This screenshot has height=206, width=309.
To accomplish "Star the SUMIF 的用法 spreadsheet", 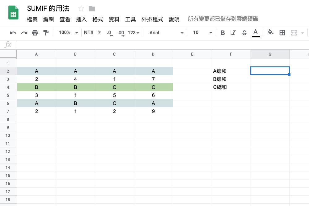I will coord(81,9).
